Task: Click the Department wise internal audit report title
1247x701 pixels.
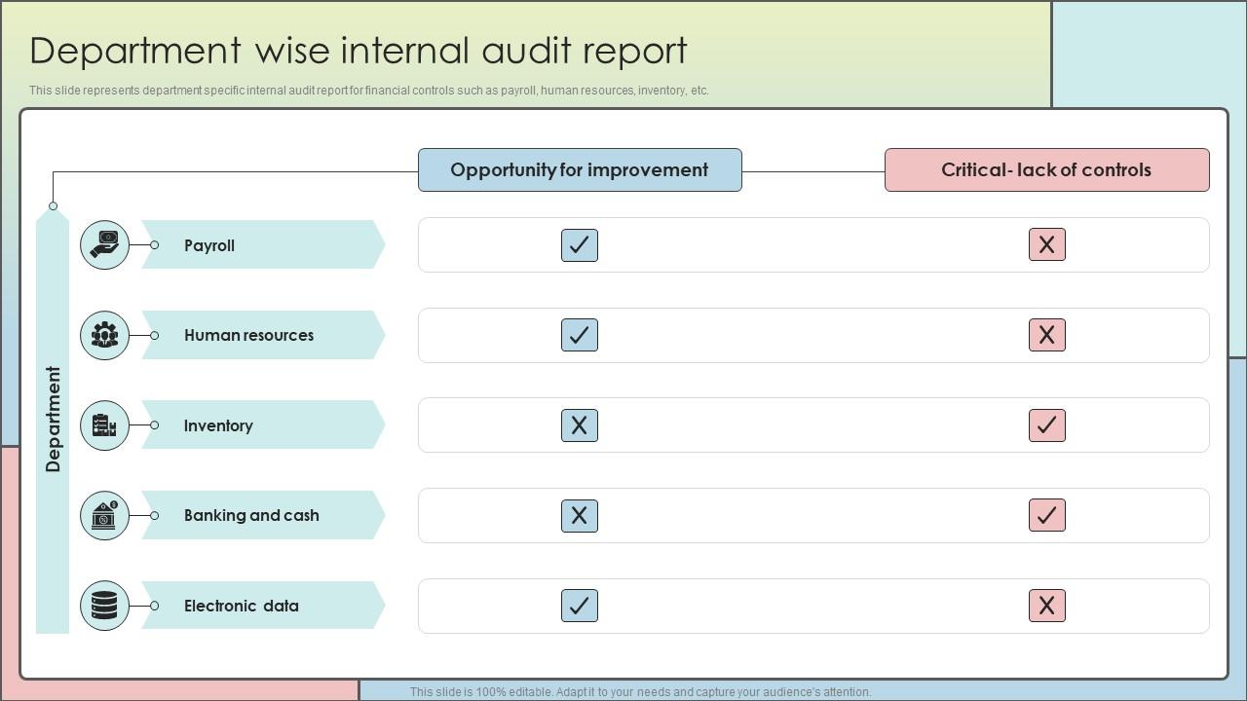Action: click(x=358, y=51)
